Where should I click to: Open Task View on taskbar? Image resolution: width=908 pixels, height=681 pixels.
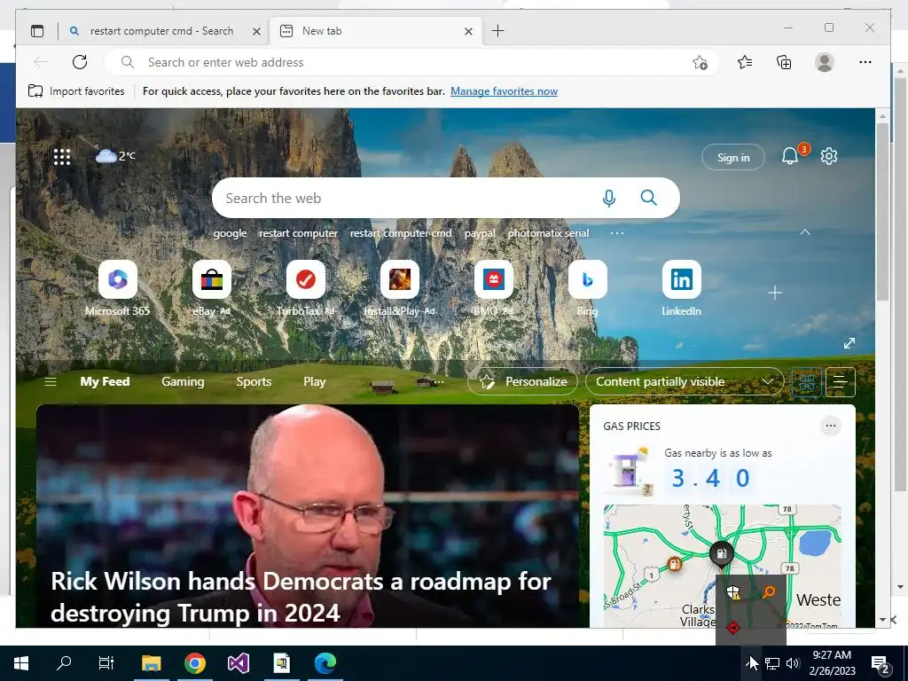[106, 663]
